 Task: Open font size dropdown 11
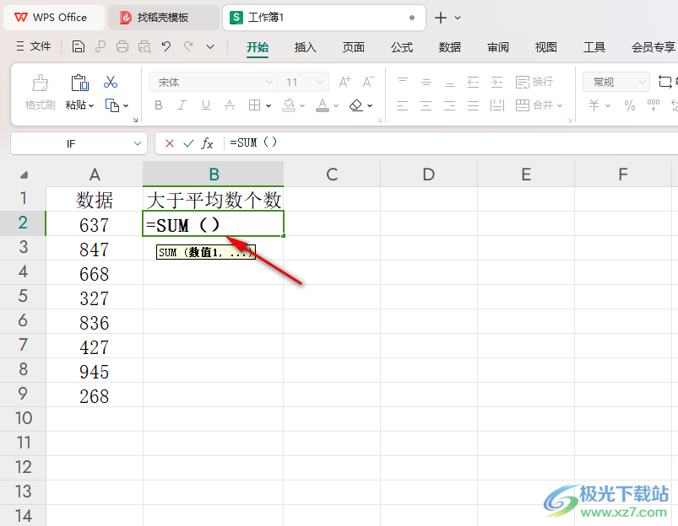pyautogui.click(x=320, y=82)
